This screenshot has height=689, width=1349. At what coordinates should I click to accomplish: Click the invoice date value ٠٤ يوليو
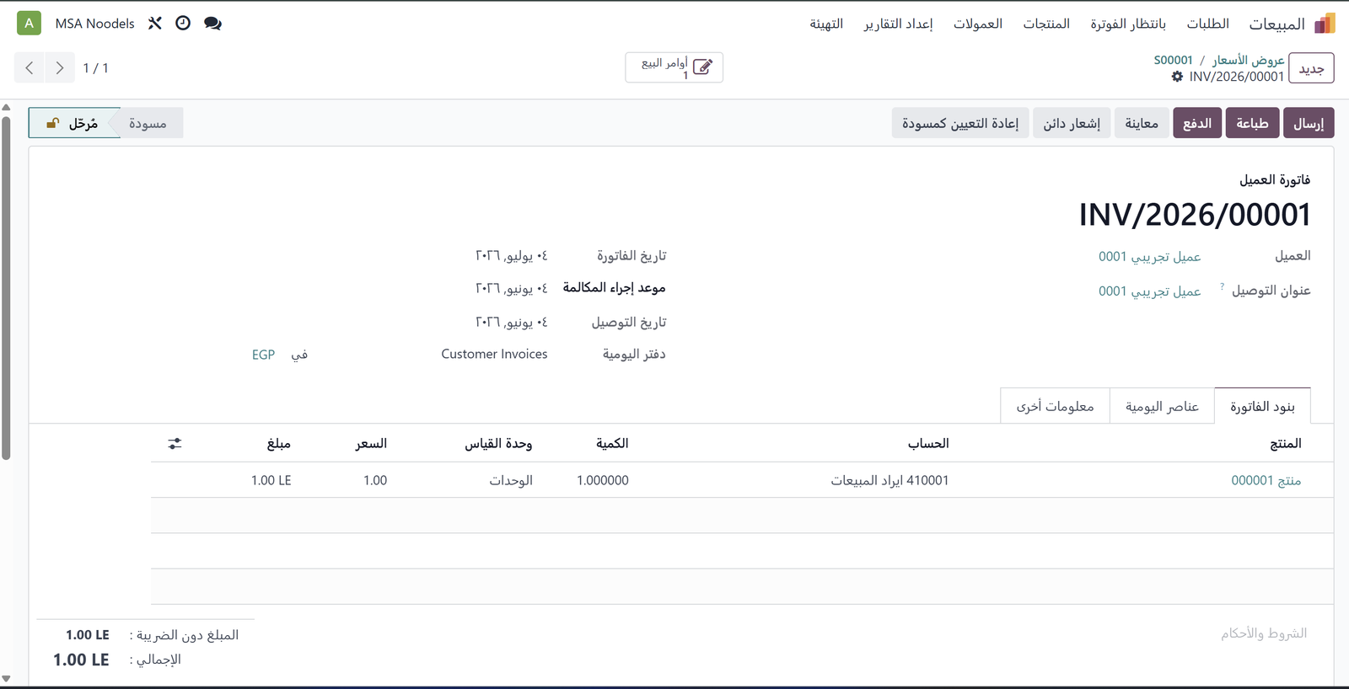(x=512, y=255)
